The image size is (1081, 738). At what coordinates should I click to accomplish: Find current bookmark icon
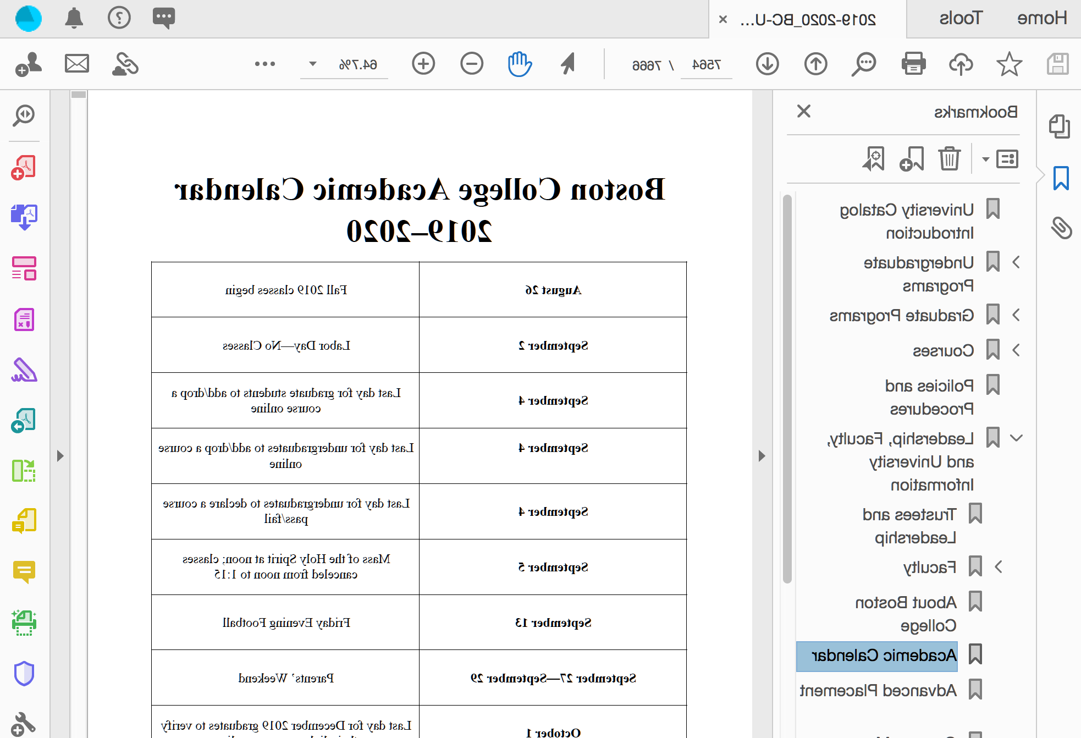(x=873, y=159)
